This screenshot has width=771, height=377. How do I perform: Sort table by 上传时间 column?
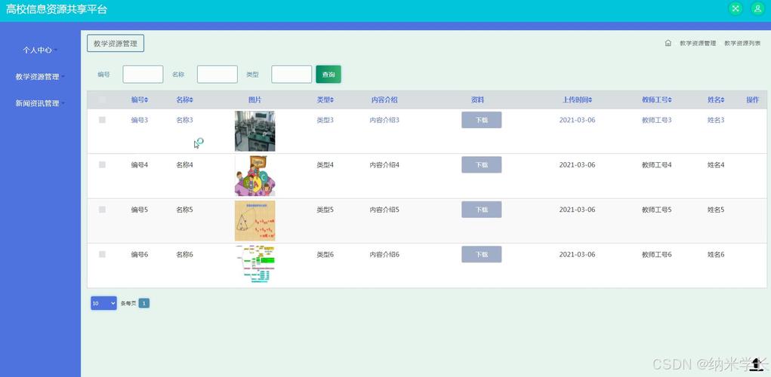pyautogui.click(x=577, y=100)
